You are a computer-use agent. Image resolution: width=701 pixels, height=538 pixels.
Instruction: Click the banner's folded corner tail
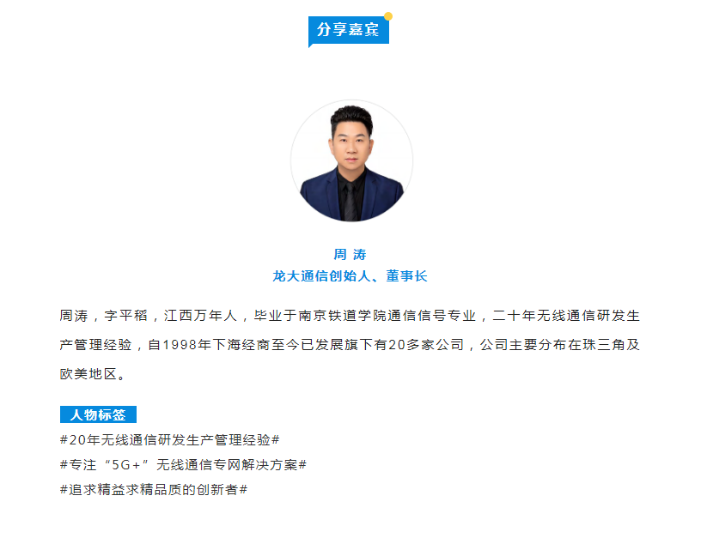(x=311, y=45)
